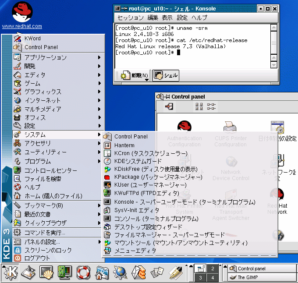Open Control Panel in システム submenu

(190, 137)
